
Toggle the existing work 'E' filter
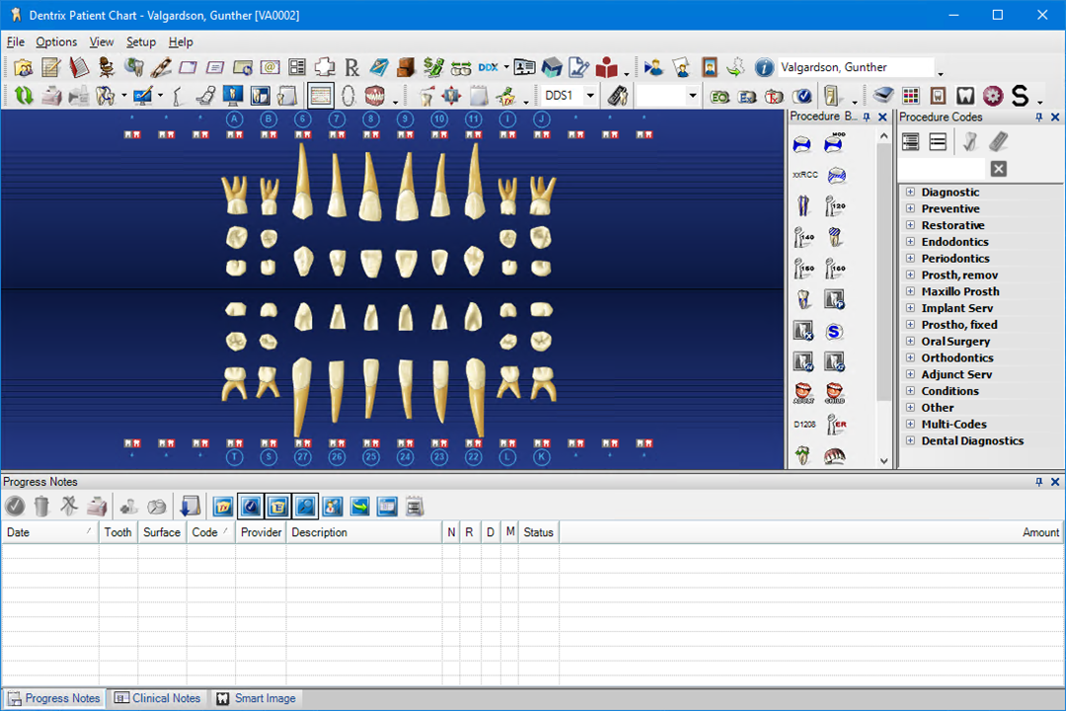277,507
